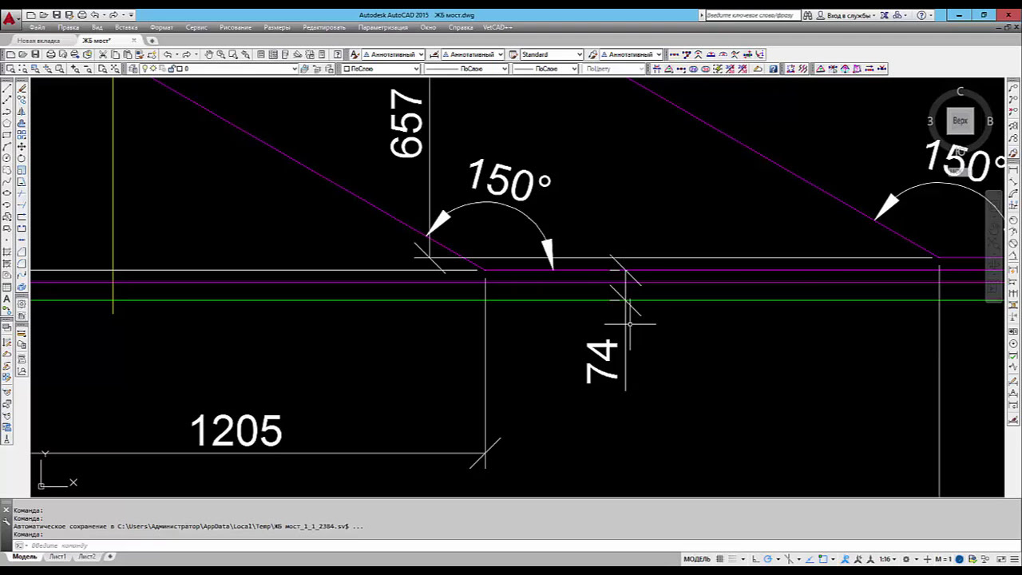Image resolution: width=1022 pixels, height=575 pixels.
Task: Click the Help question mark in standard toolbar
Action: pyautogui.click(x=338, y=54)
